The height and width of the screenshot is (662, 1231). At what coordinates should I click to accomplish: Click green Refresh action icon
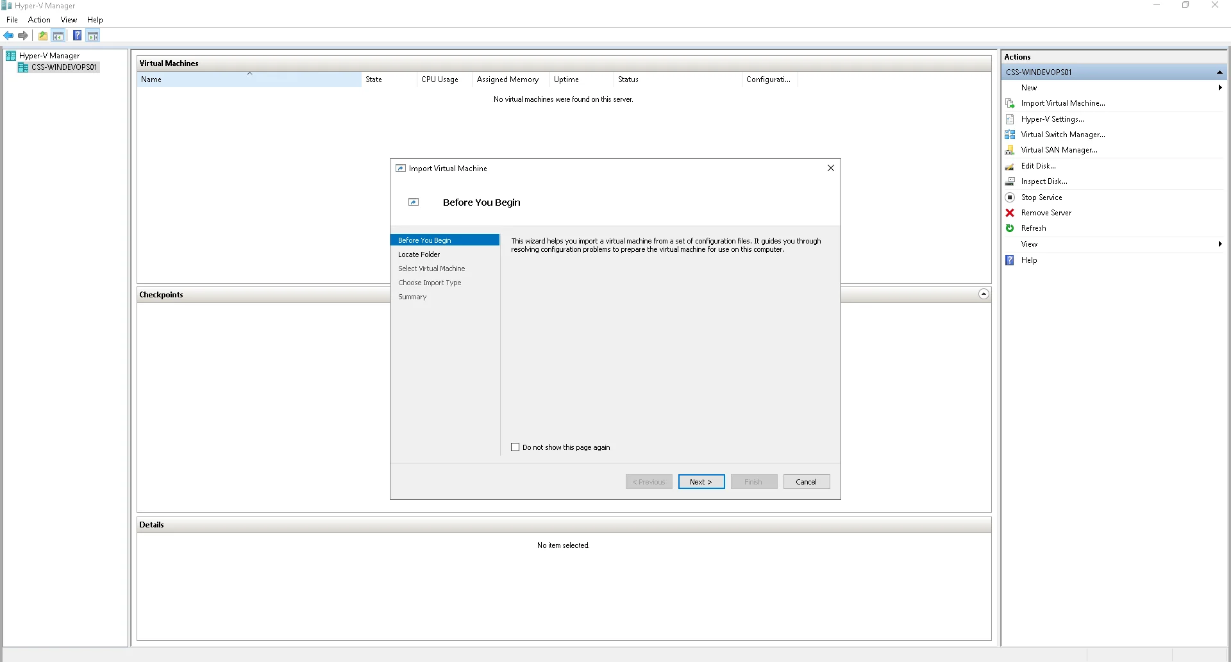pyautogui.click(x=1010, y=228)
